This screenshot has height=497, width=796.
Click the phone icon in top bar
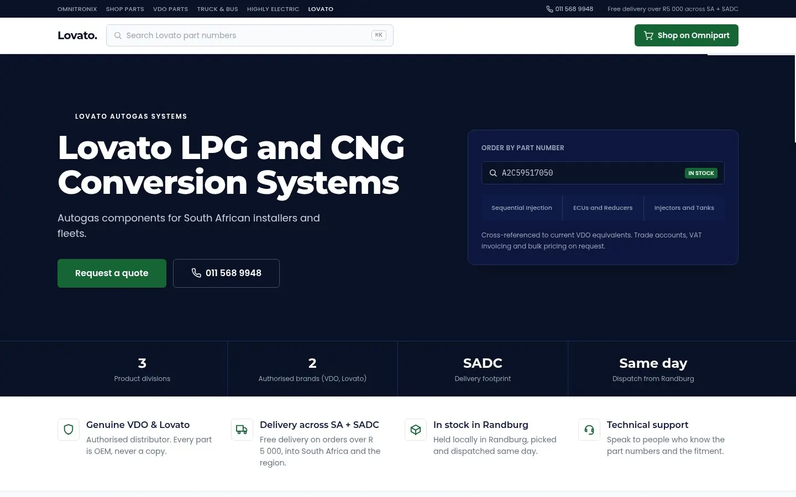(549, 9)
